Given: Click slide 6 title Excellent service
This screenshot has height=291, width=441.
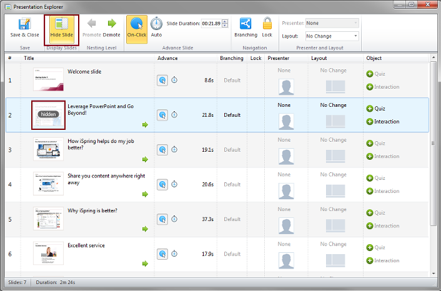Looking at the screenshot, I should pos(86,245).
